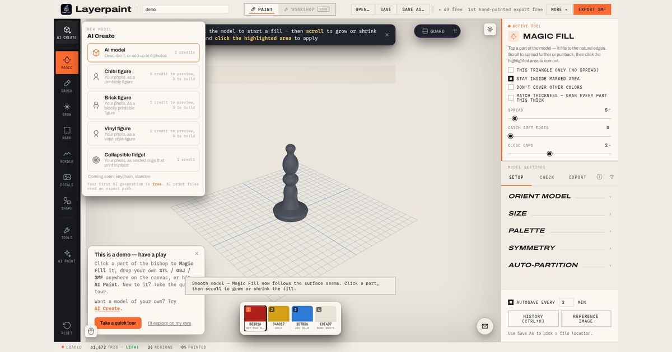Screen dimensions: 672x352
Task: Click the Save As... button
Action: pos(414,9)
